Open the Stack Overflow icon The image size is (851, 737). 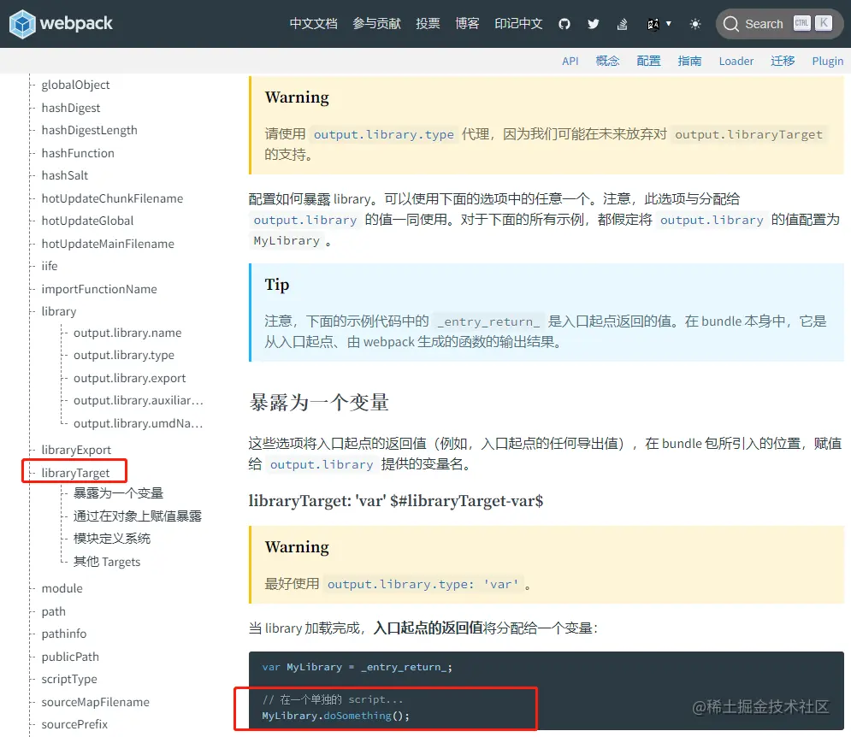[x=623, y=24]
